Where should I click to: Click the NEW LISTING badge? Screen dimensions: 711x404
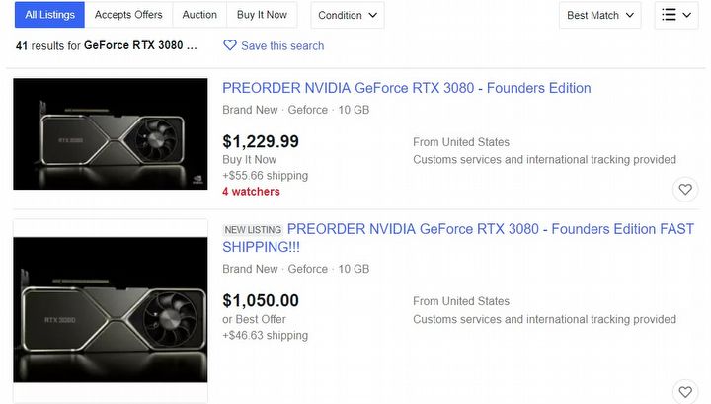[253, 230]
